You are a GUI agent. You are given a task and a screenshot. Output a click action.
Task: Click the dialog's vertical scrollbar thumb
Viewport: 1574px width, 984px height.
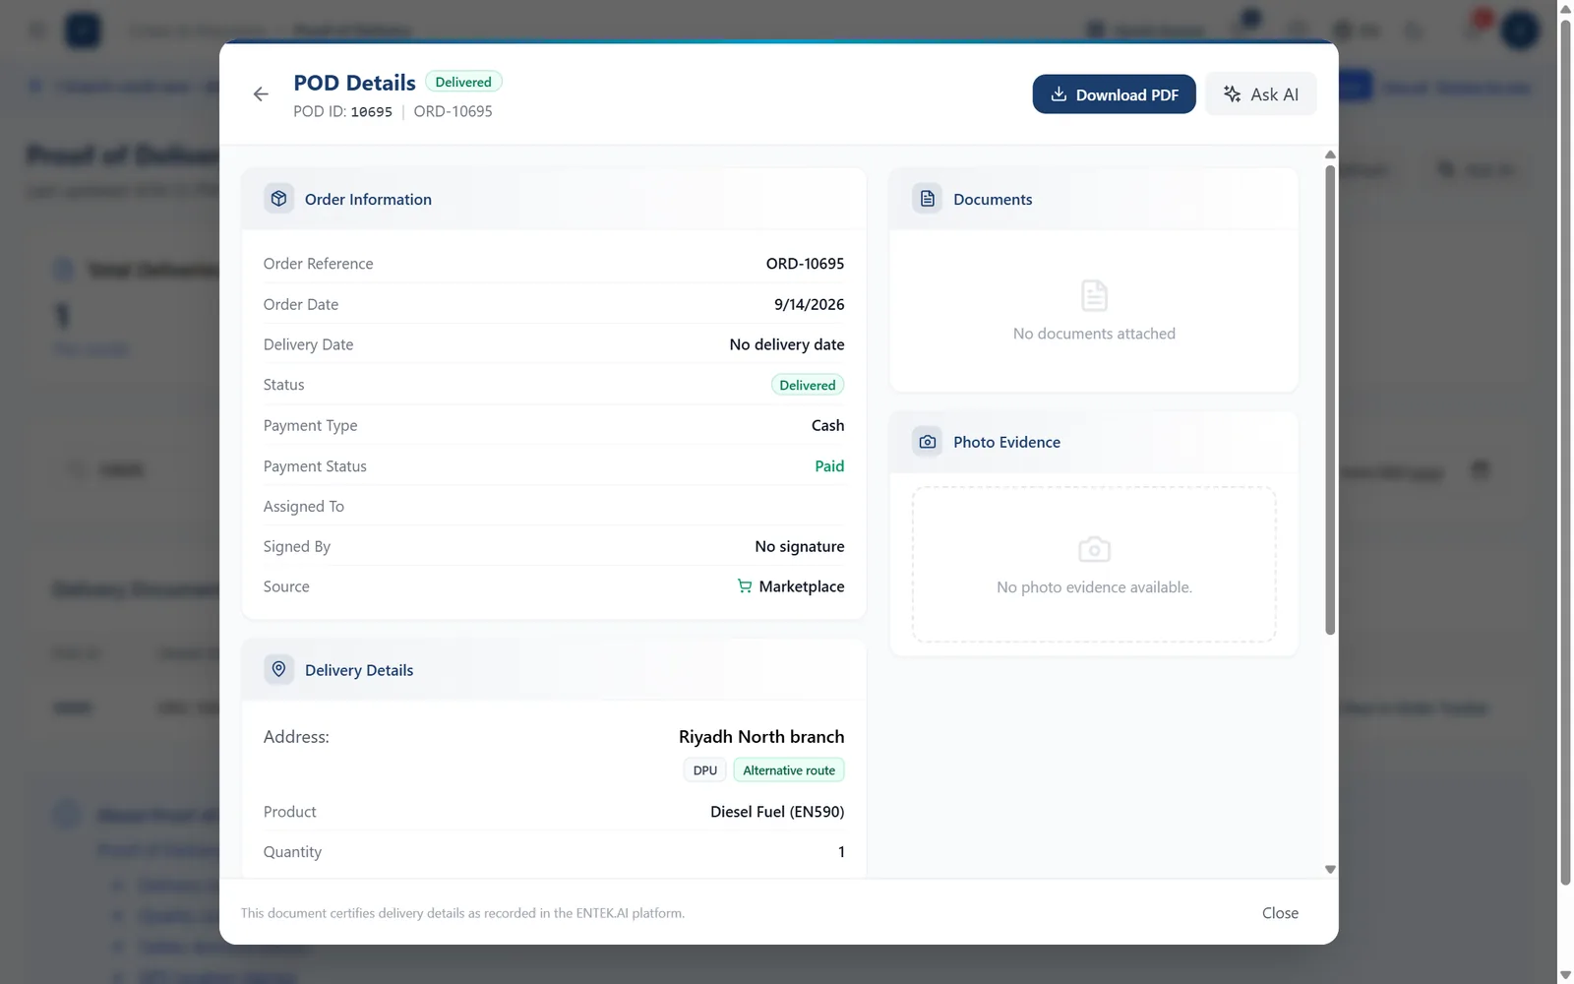pos(1330,400)
